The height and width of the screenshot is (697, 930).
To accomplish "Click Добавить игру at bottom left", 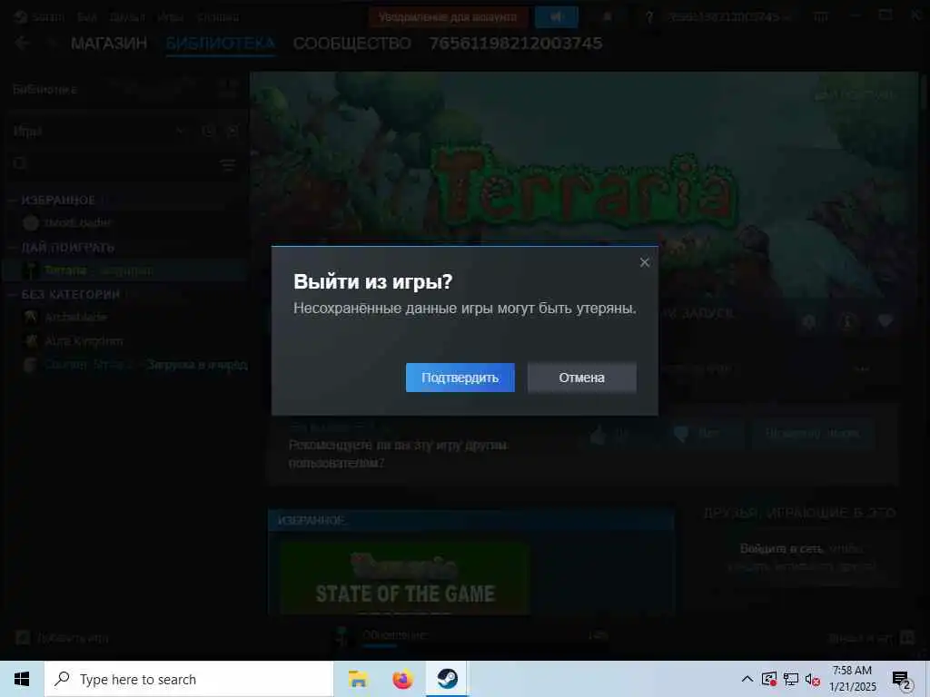I will point(61,638).
